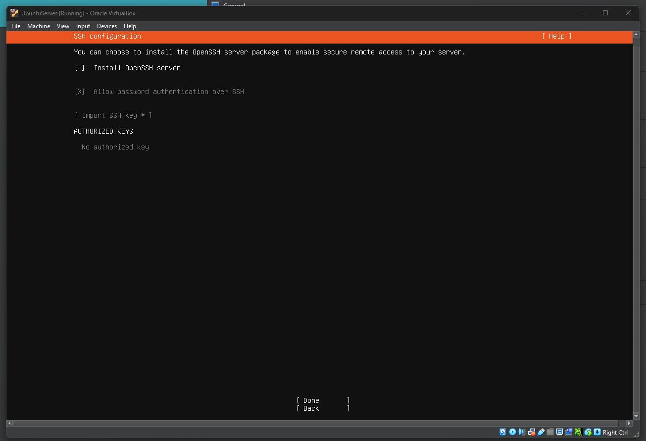Expand the Import SSH key option

point(113,115)
